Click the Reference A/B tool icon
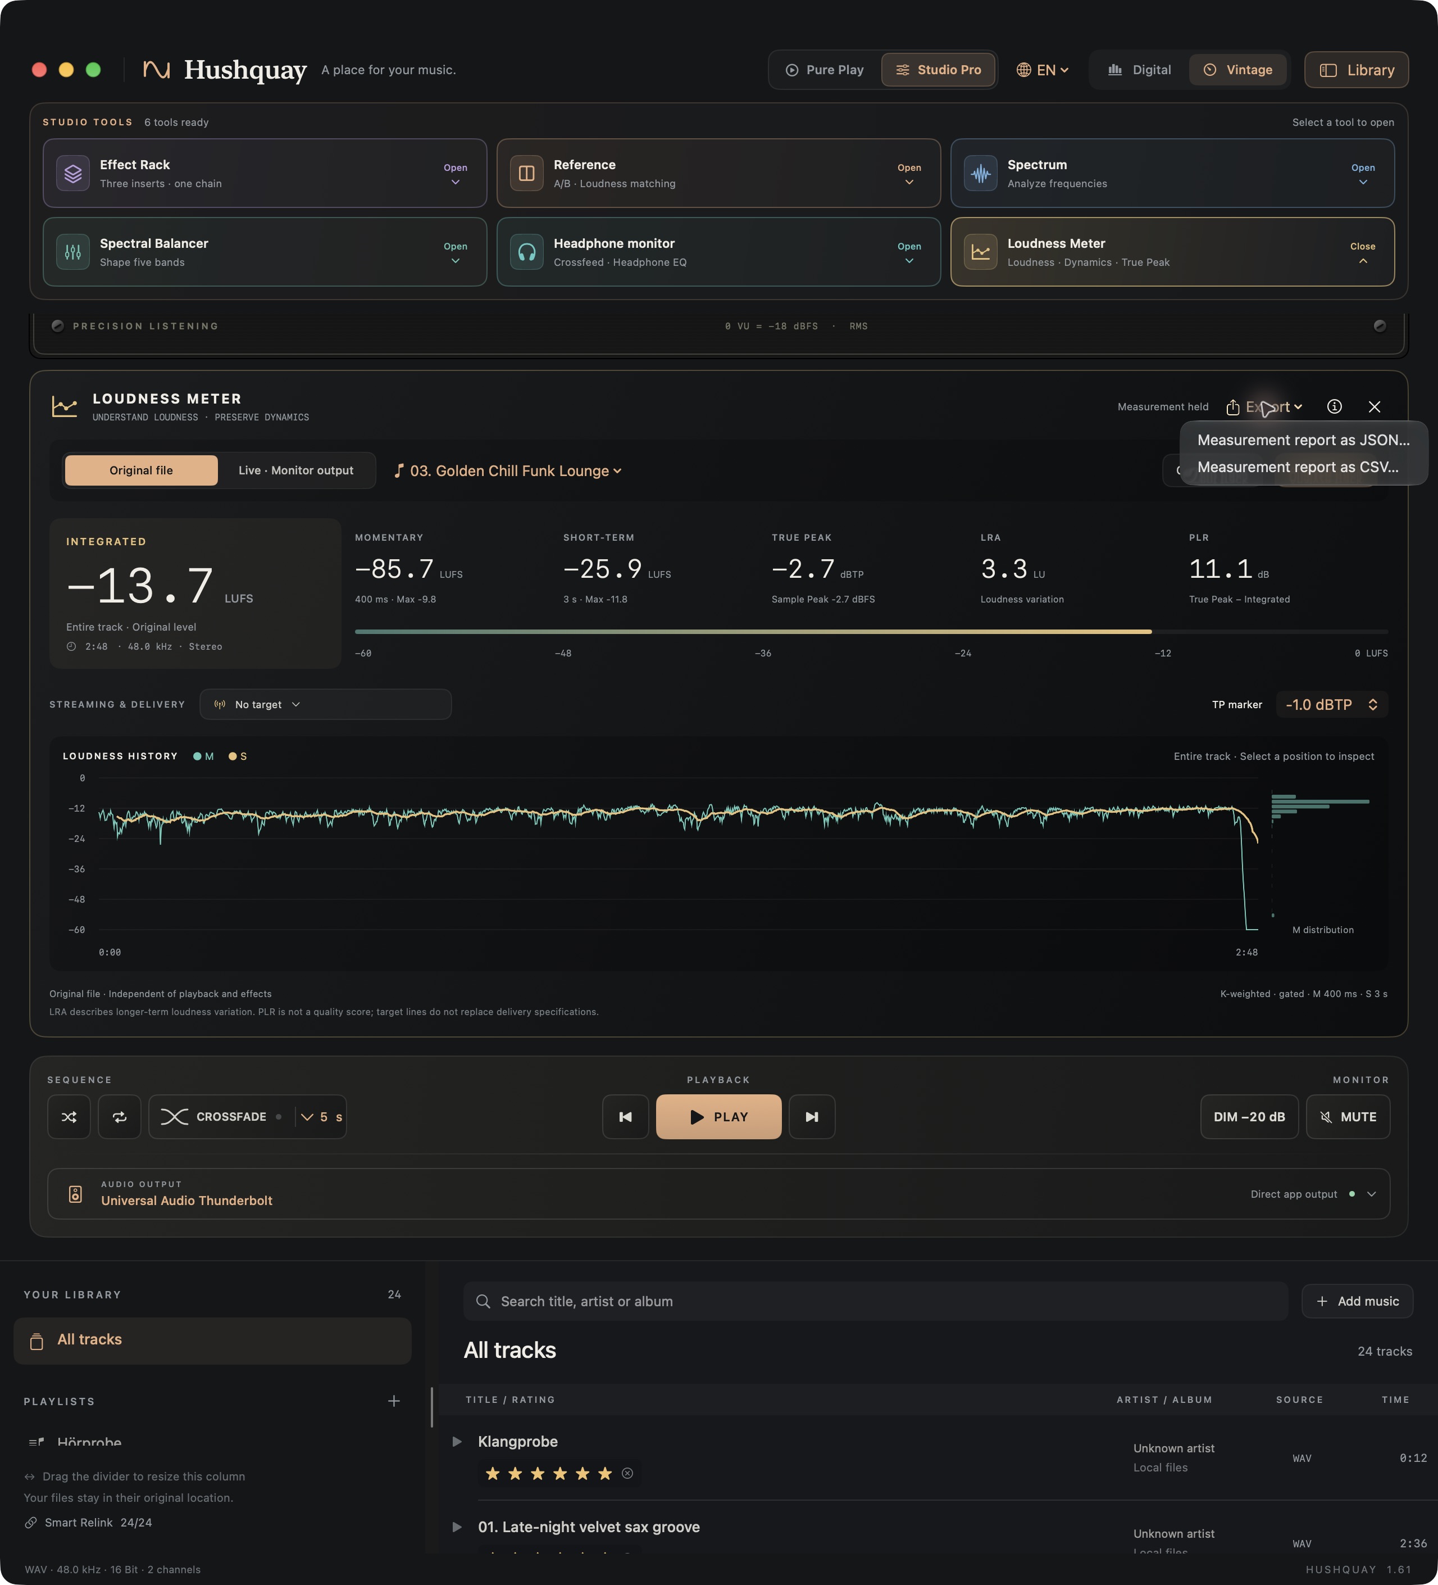 point(526,174)
